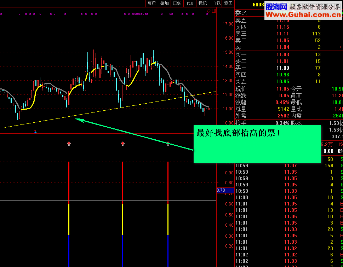Screen dimensions: 343x267
Task: Select the 卖四 ask row at 11.15
Action: (x=289, y=27)
